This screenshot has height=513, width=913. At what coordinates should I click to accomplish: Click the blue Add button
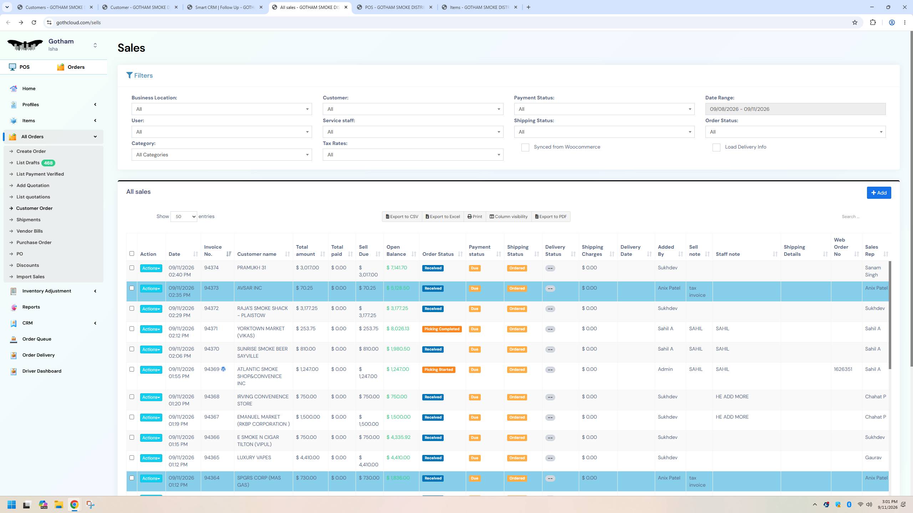click(879, 193)
